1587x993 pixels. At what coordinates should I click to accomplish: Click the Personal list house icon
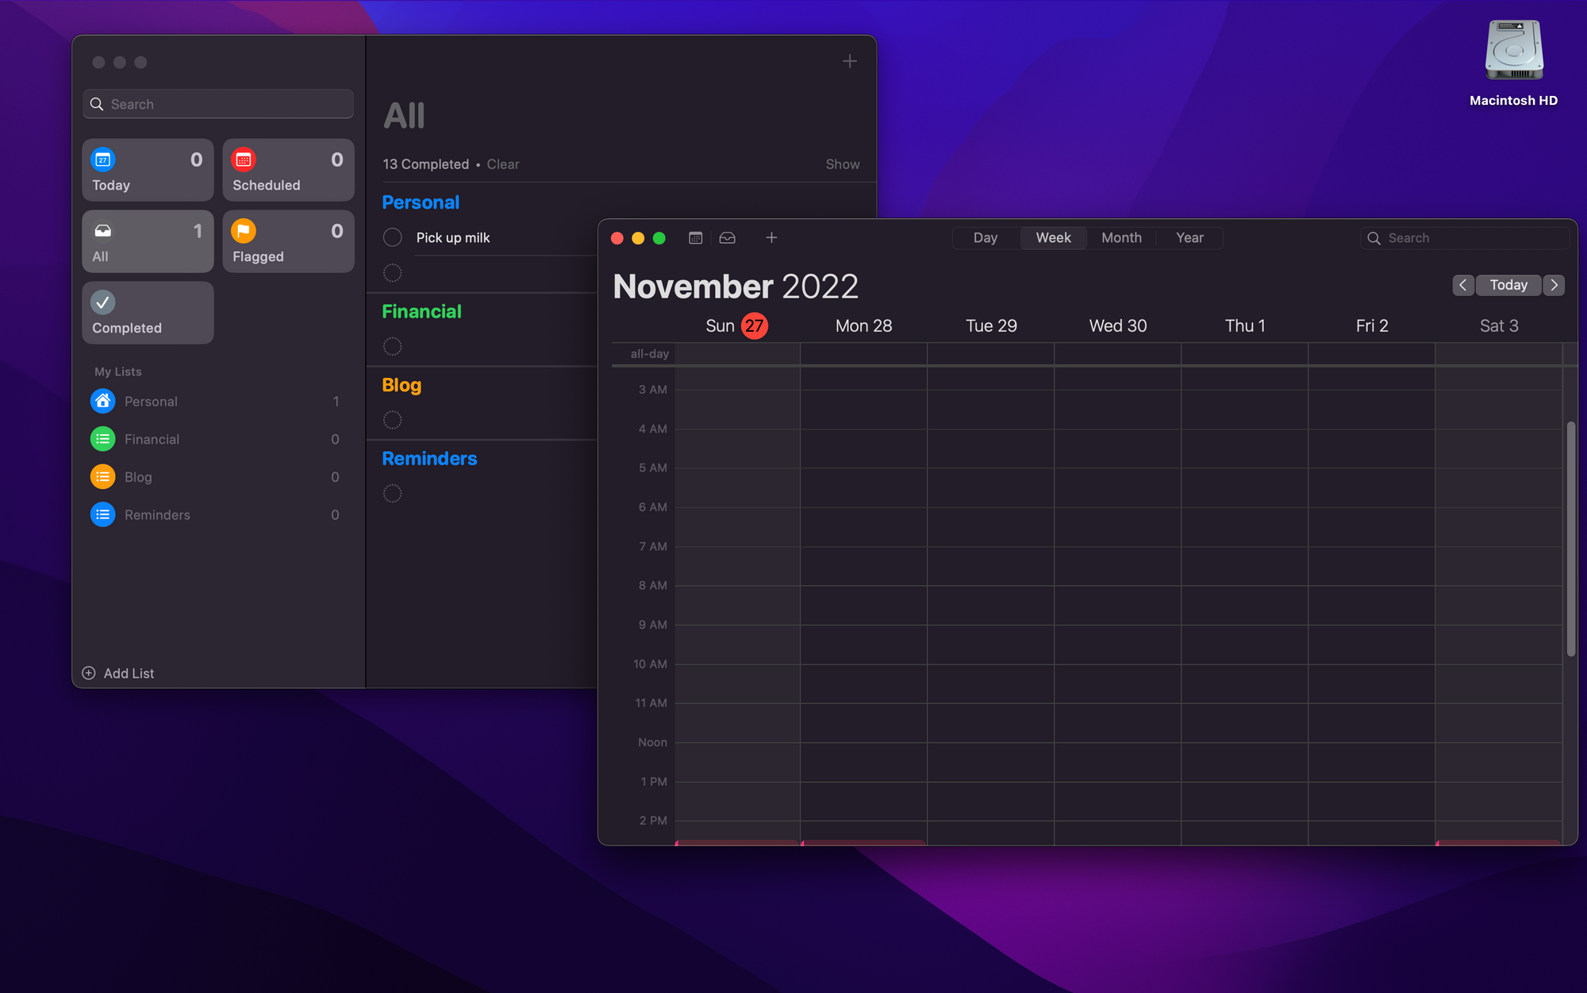103,400
